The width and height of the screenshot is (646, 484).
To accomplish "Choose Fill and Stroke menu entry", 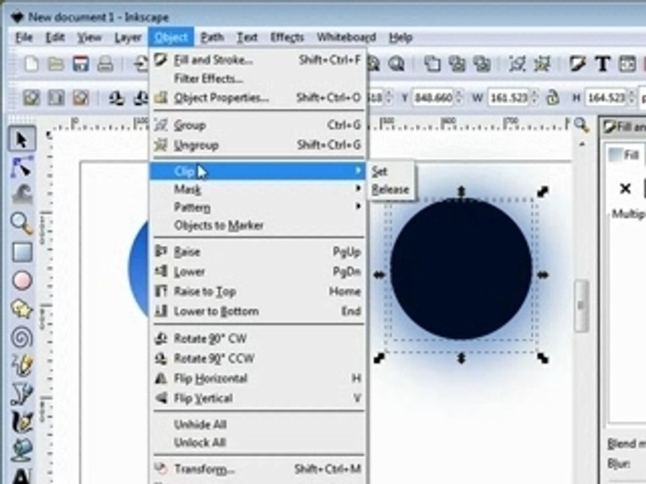I will pos(258,60).
